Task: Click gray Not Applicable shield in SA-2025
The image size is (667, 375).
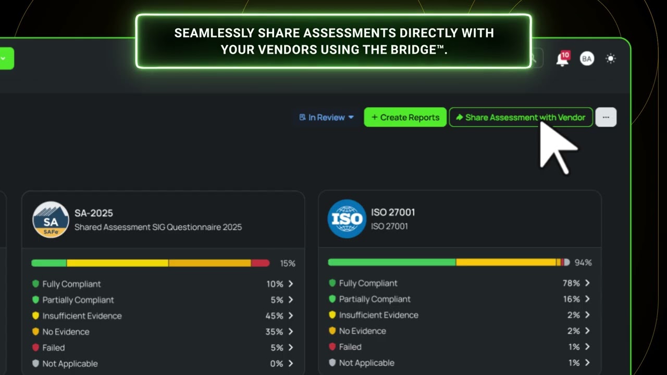Action: (x=36, y=364)
